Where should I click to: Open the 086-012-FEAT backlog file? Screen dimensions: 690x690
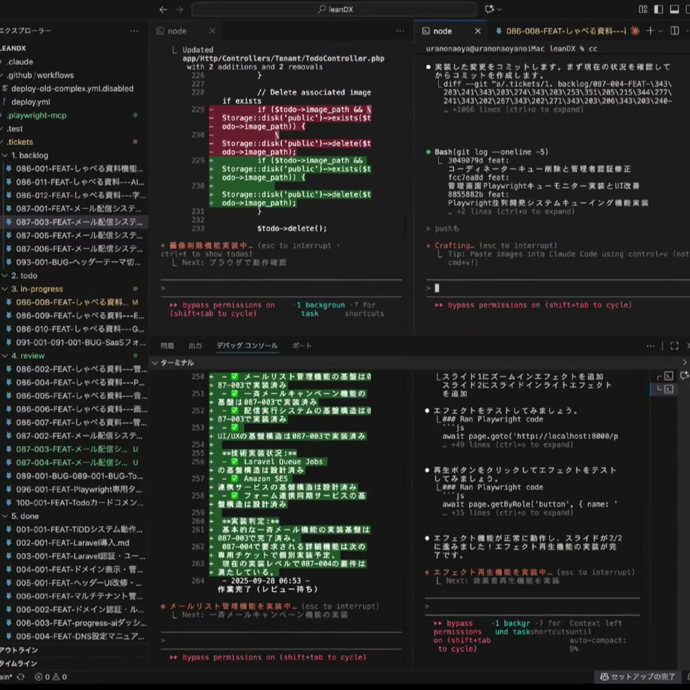pyautogui.click(x=80, y=195)
